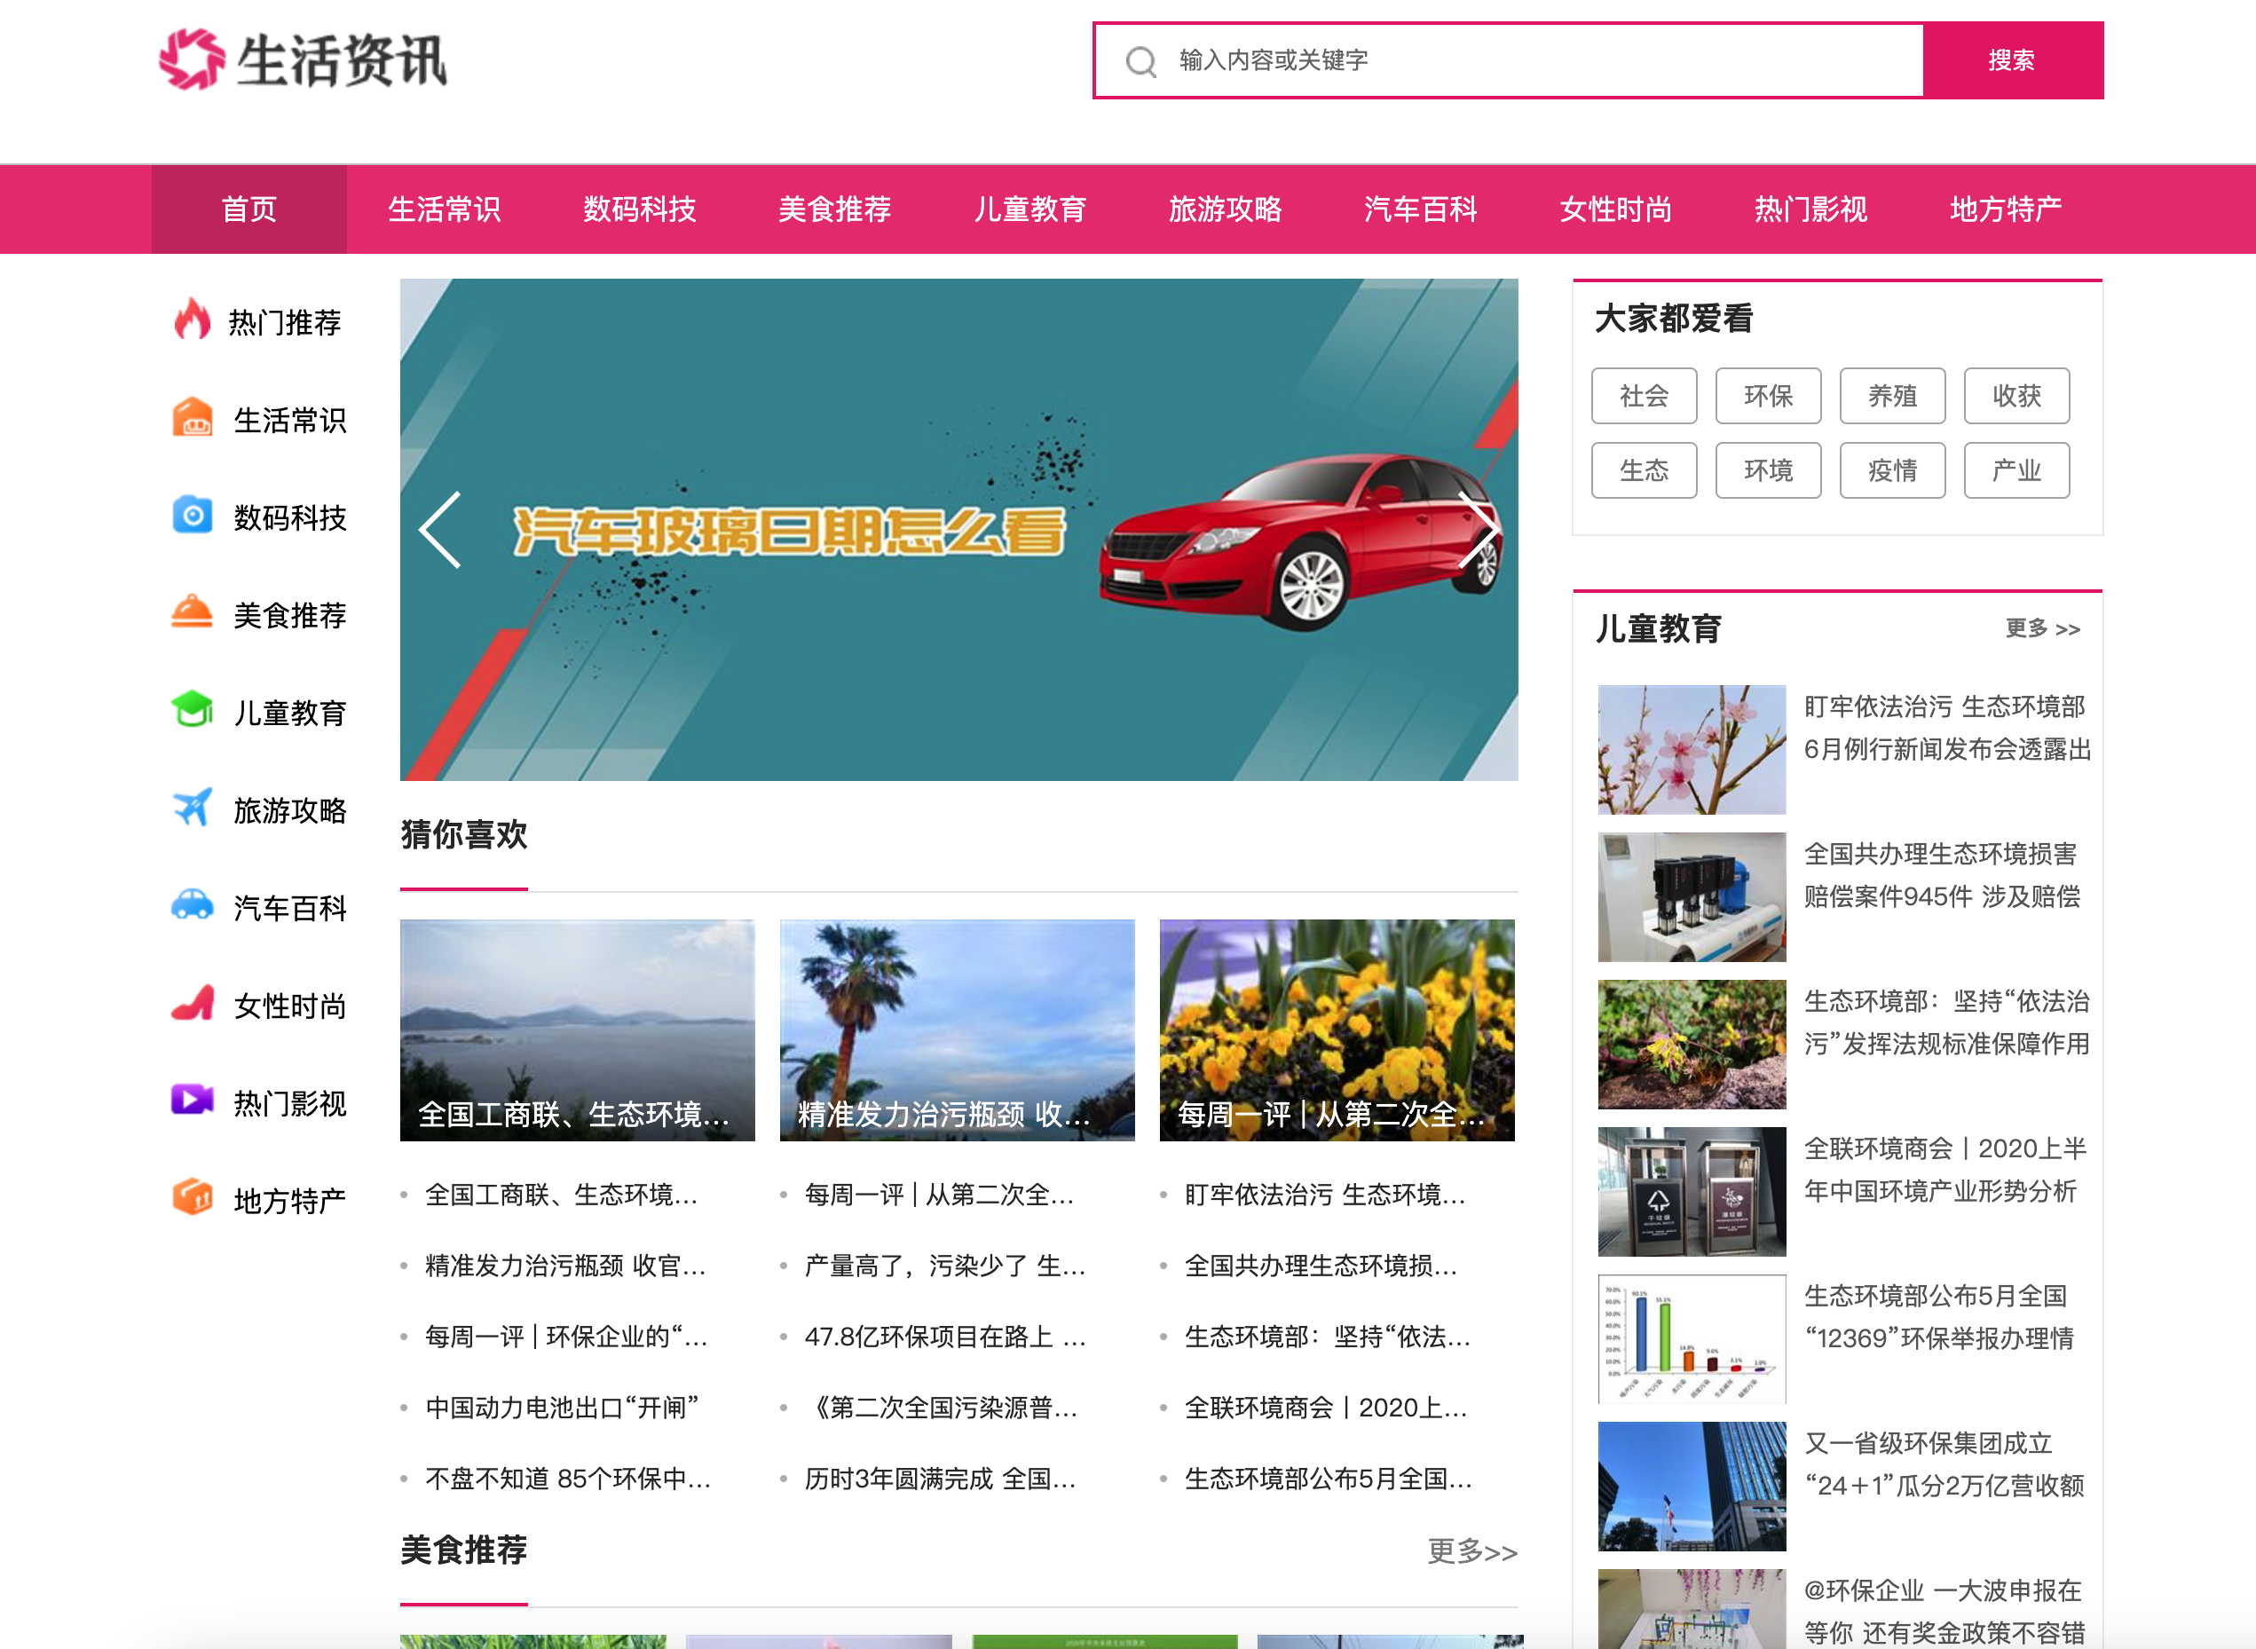Screen dimensions: 2256x1649
Task: Open 更多>> link beside 美食推荐 heading
Action: click(1472, 1550)
